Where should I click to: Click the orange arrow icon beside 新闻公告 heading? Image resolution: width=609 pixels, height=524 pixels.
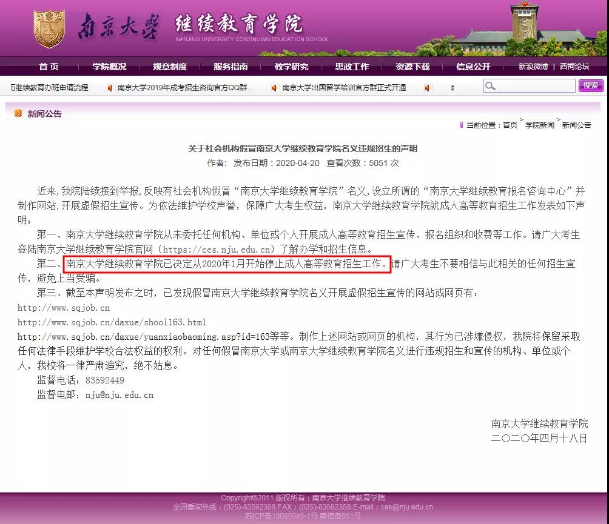[18, 113]
